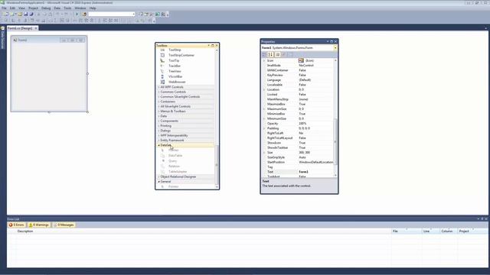Open the Project menu
Viewport: 490px width, 275px height.
click(x=33, y=8)
